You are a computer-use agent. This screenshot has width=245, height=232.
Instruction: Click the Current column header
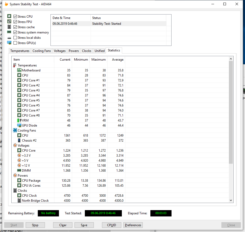click(63, 60)
